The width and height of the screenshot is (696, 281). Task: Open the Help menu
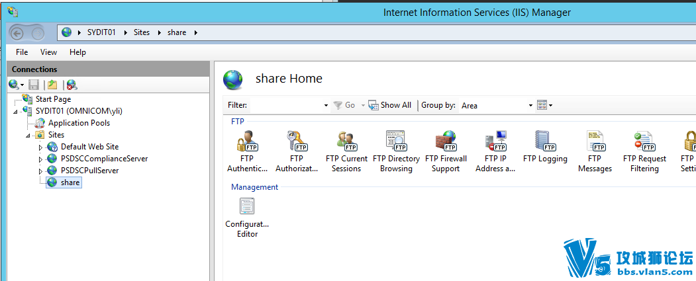(77, 52)
